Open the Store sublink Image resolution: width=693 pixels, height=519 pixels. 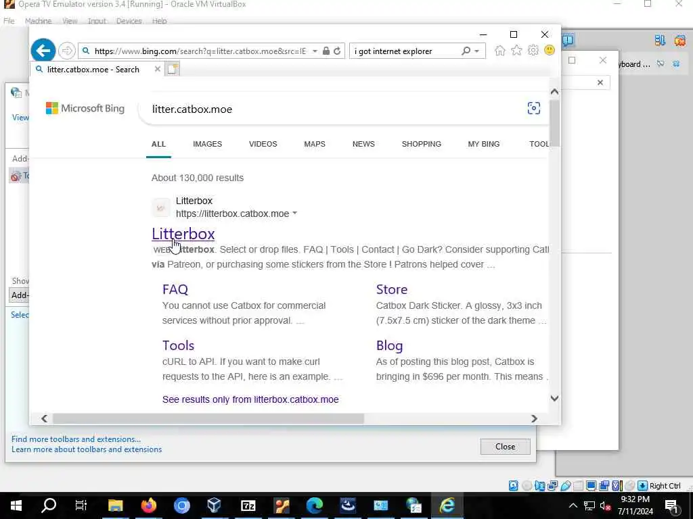click(x=392, y=289)
